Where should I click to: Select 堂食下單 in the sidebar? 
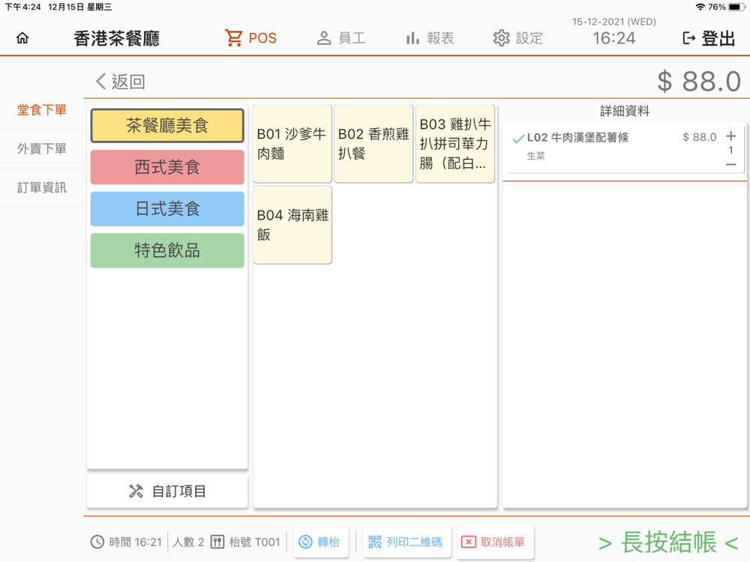pyautogui.click(x=42, y=110)
